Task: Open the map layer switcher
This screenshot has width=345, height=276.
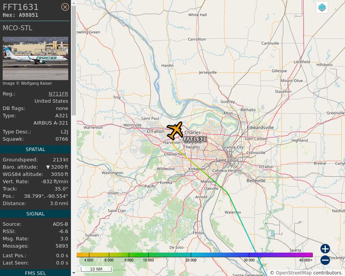Action: click(x=322, y=7)
